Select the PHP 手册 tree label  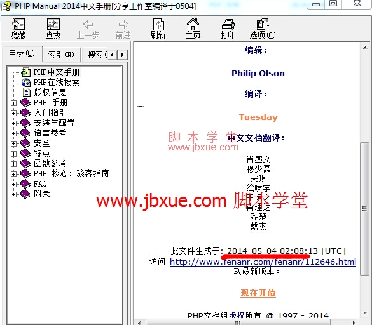click(x=50, y=103)
